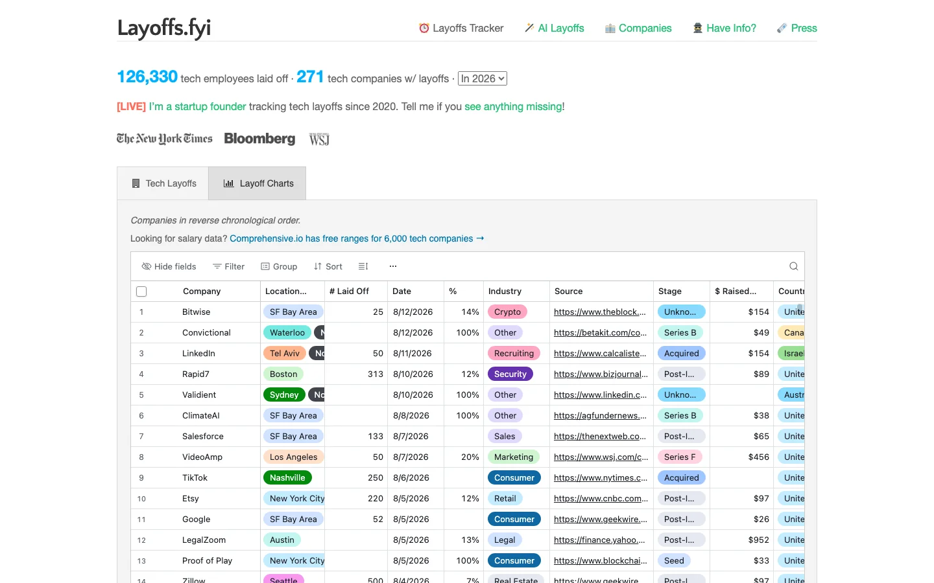Click the Marketing industry tag for VideoAmp

point(514,457)
